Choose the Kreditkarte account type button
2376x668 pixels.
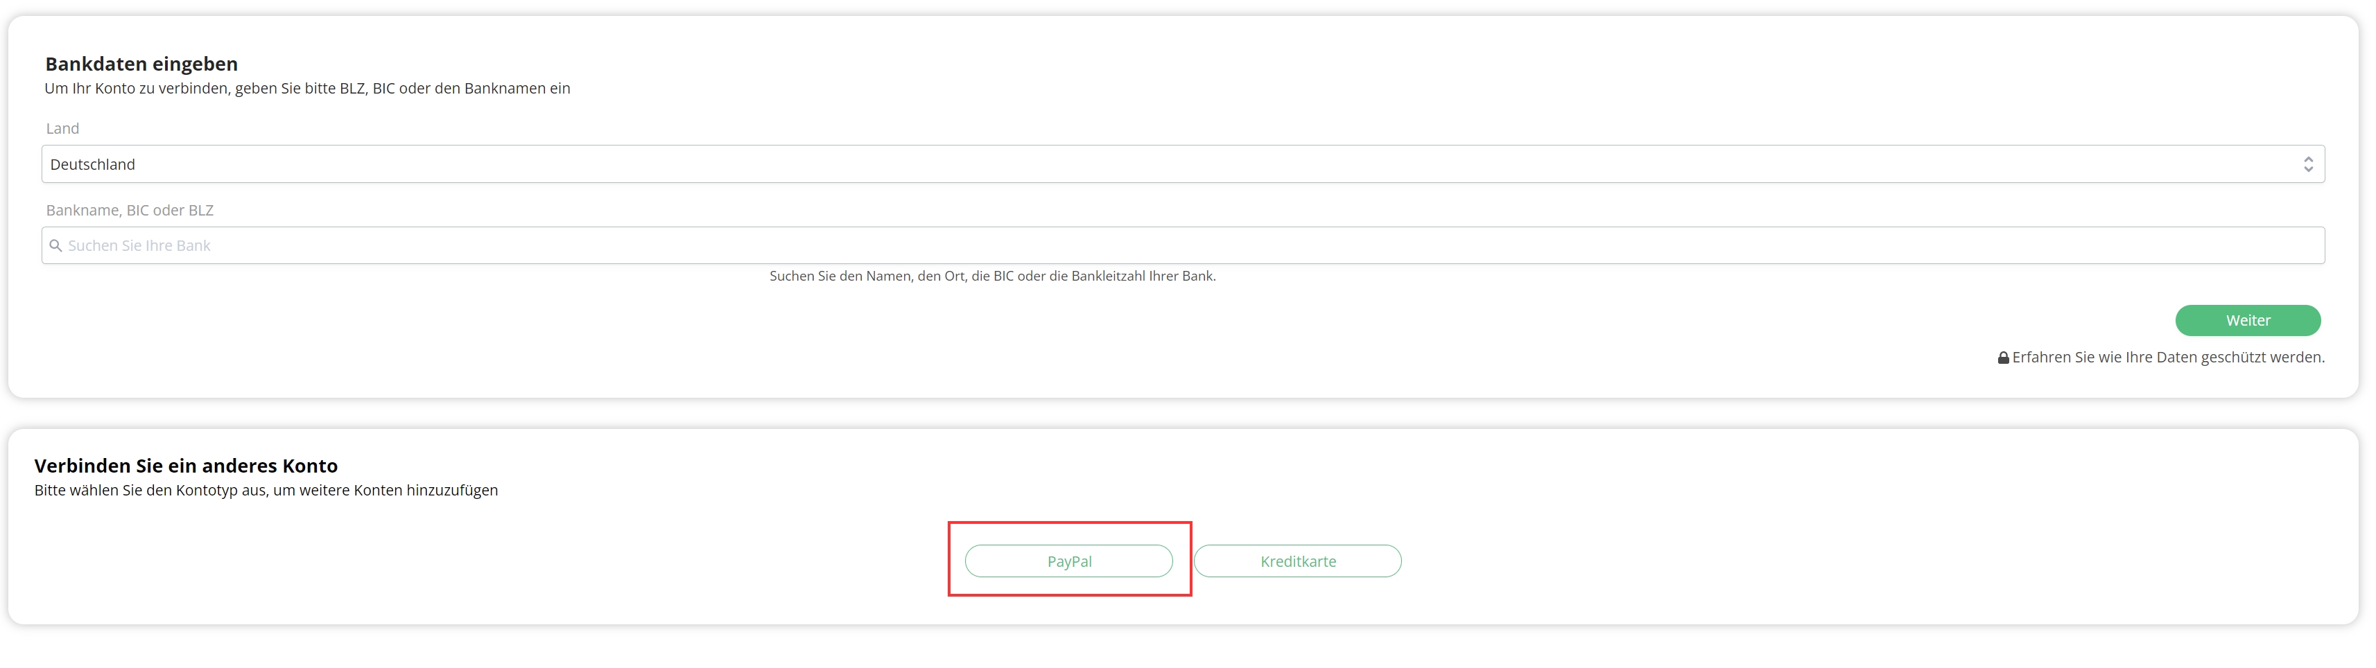click(x=1298, y=561)
